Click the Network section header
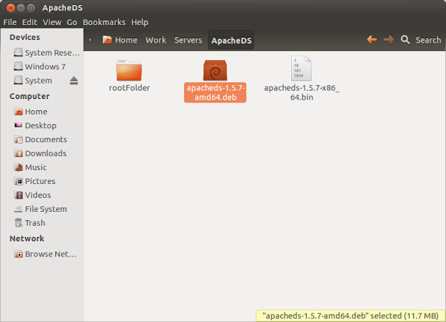Image resolution: width=446 pixels, height=322 pixels. click(x=26, y=238)
